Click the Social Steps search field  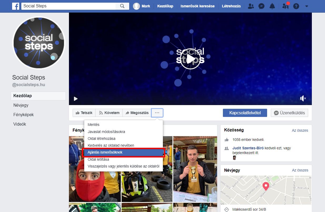pyautogui.click(x=68, y=6)
